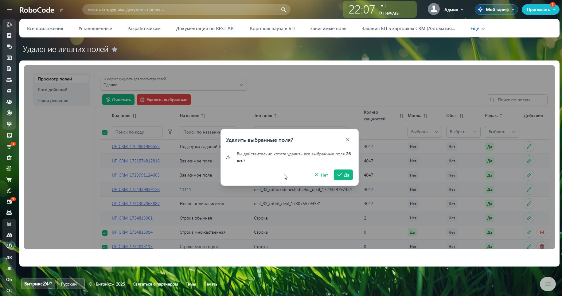Click the green Очистить button
Viewport: 562px width, 296px height.
(x=118, y=100)
